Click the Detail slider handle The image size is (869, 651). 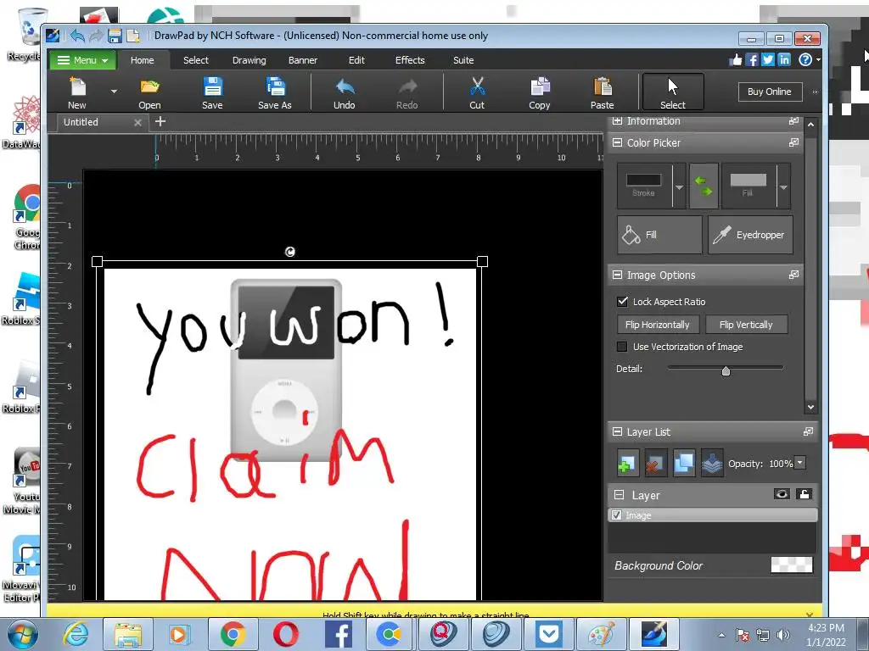pos(726,370)
